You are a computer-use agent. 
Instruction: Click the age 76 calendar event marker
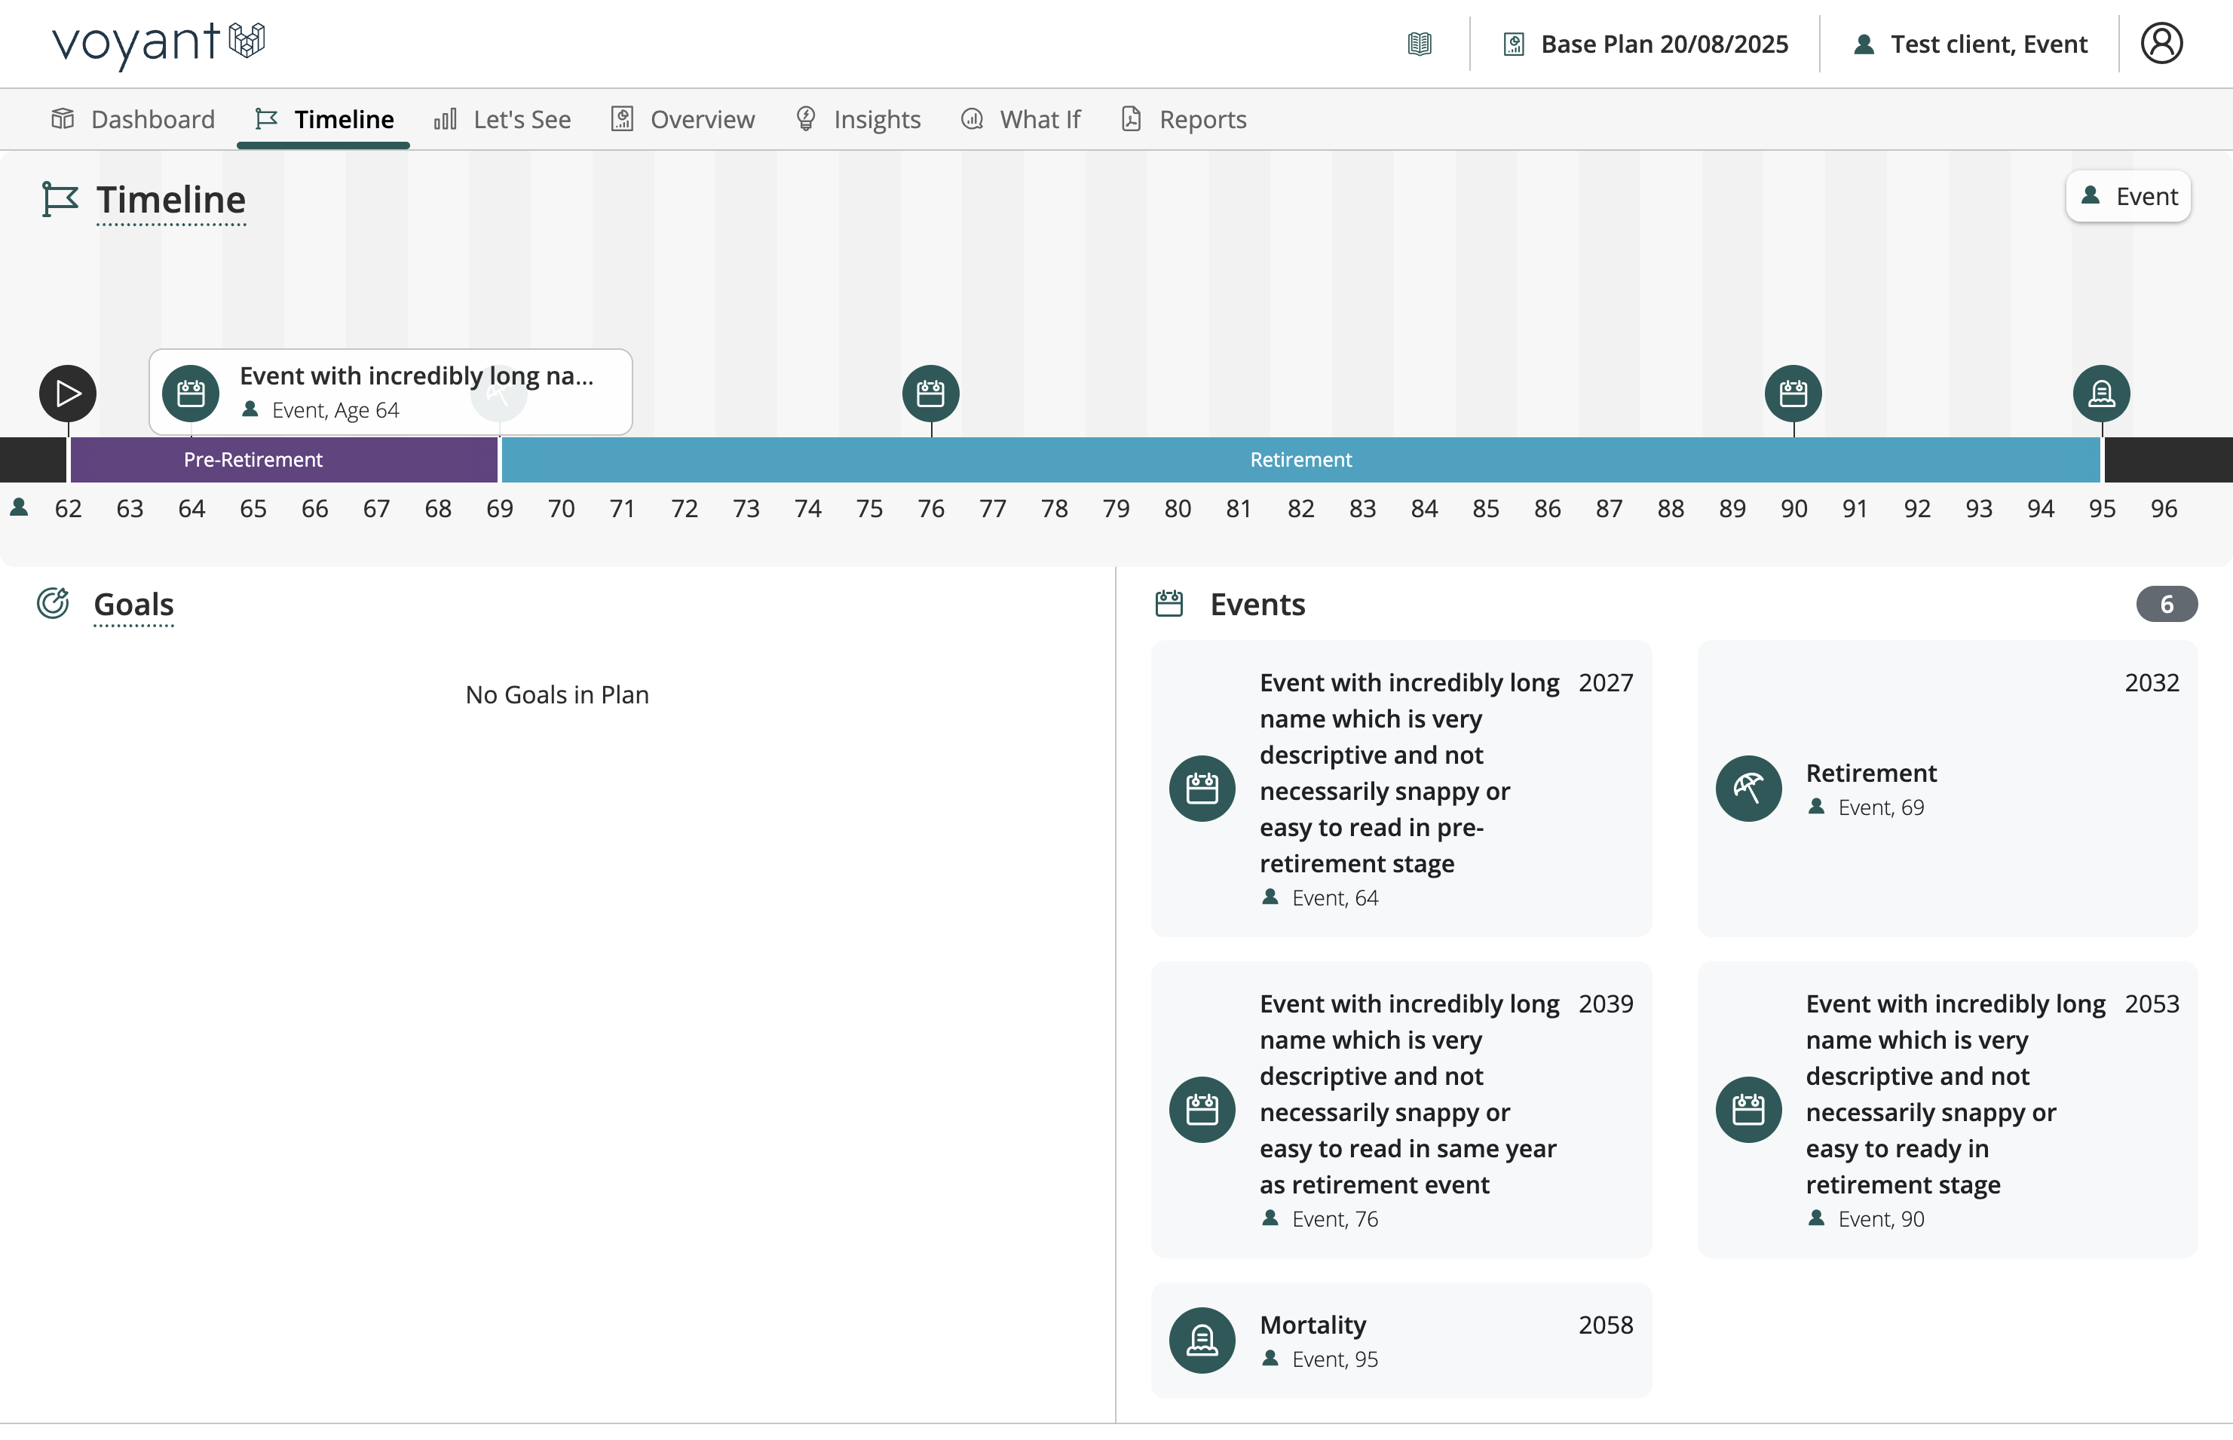click(x=930, y=394)
